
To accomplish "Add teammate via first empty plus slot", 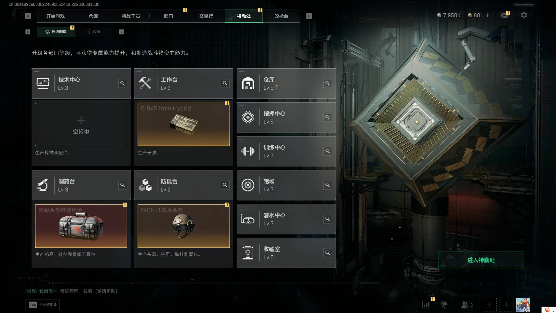I will point(489,305).
